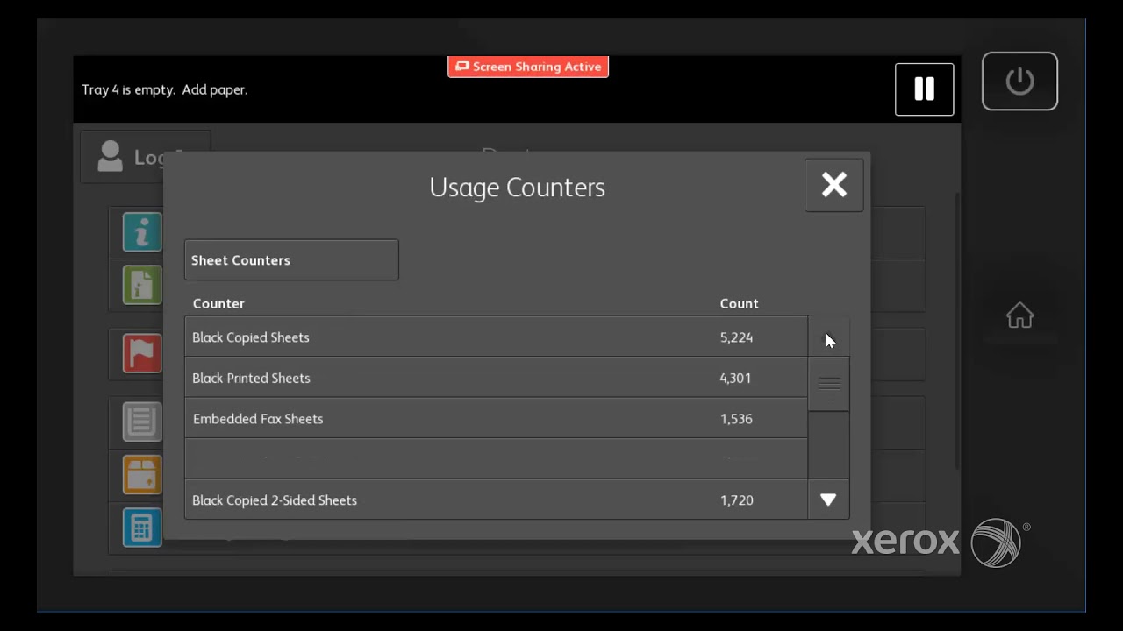Click the Count column header
Viewport: 1123px width, 631px height.
[x=739, y=303]
